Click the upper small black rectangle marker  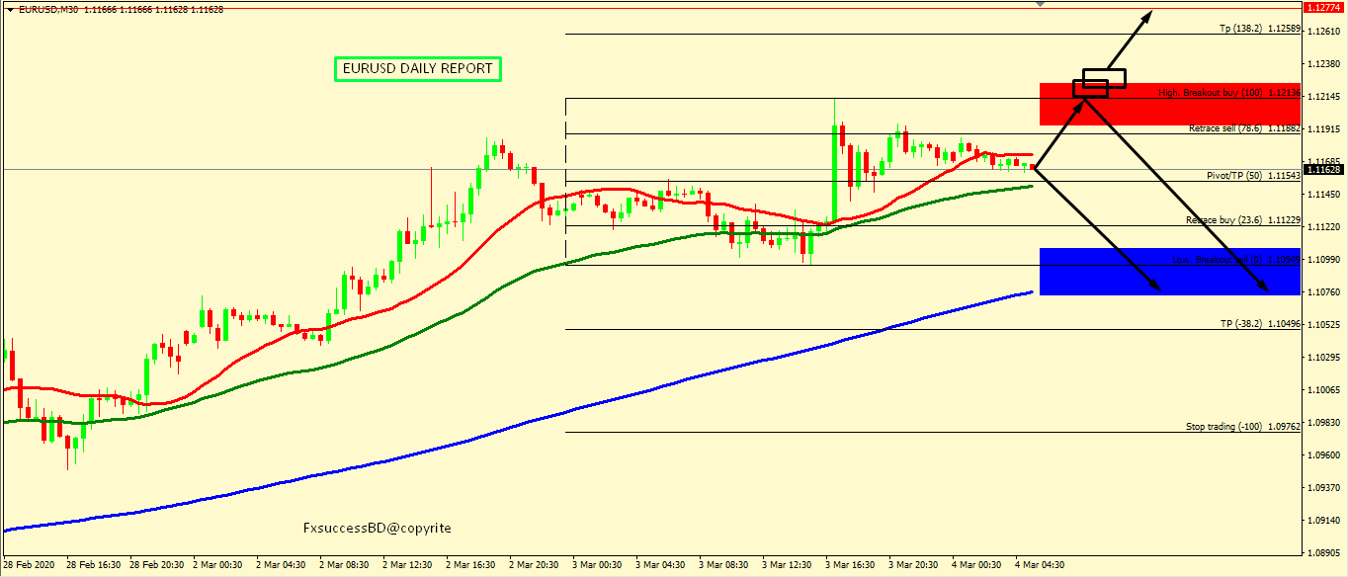[x=1104, y=77]
